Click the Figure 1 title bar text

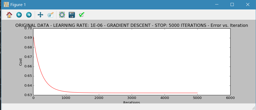18,5
